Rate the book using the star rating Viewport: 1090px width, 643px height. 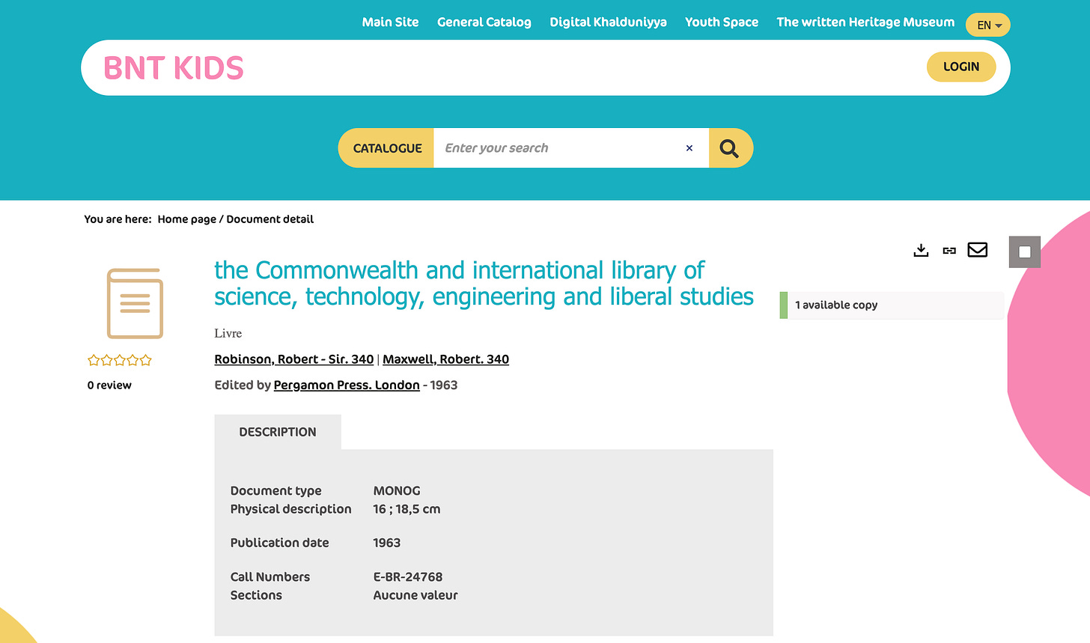pos(120,360)
